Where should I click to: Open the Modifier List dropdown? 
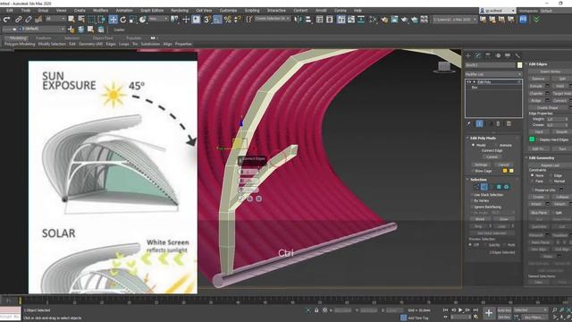[493, 74]
